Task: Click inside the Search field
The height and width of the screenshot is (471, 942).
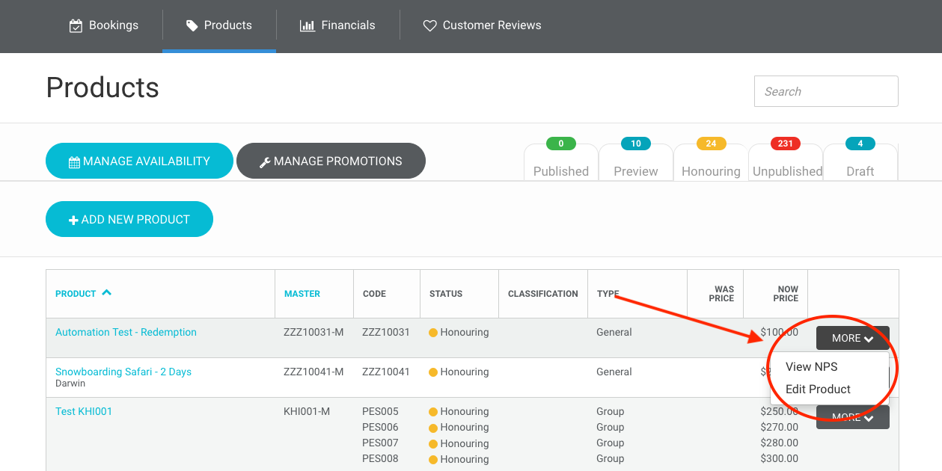Action: tap(825, 90)
